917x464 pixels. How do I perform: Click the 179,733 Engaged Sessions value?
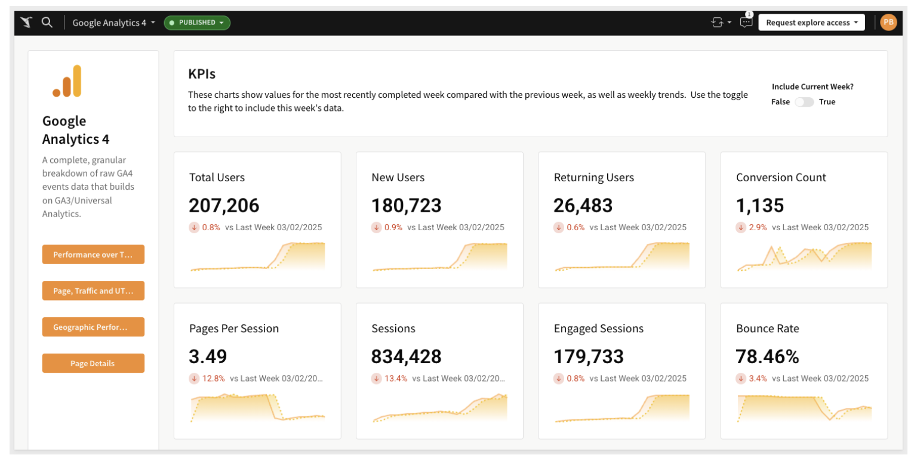click(x=589, y=356)
